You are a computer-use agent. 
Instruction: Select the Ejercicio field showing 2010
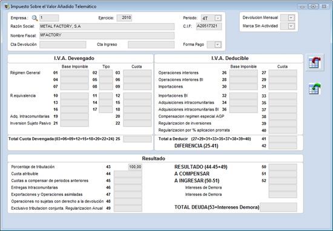(124, 18)
